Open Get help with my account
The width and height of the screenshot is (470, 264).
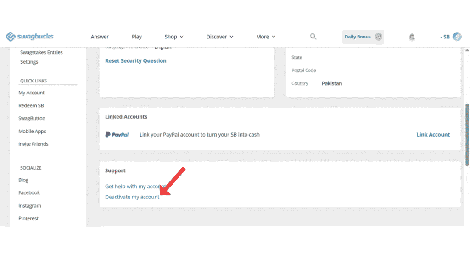click(x=137, y=187)
